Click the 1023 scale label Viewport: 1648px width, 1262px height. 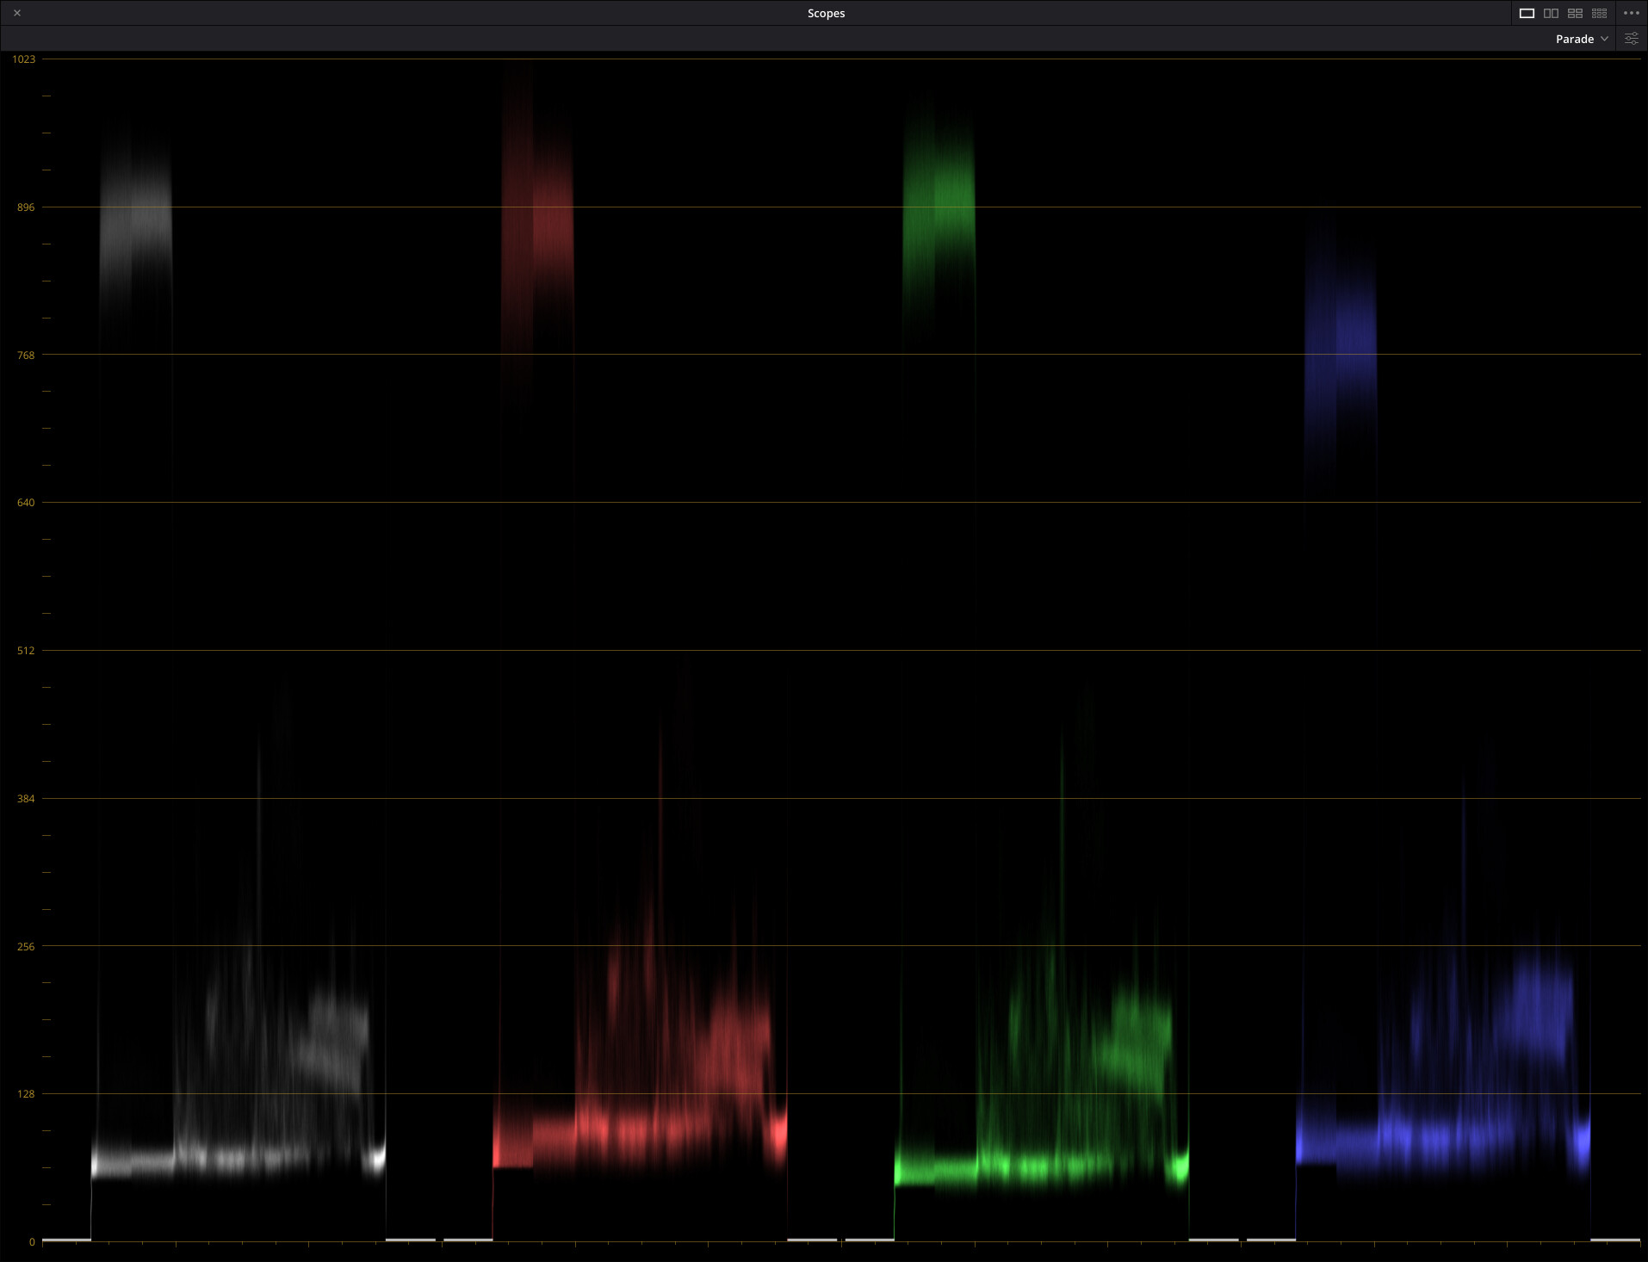[x=24, y=59]
